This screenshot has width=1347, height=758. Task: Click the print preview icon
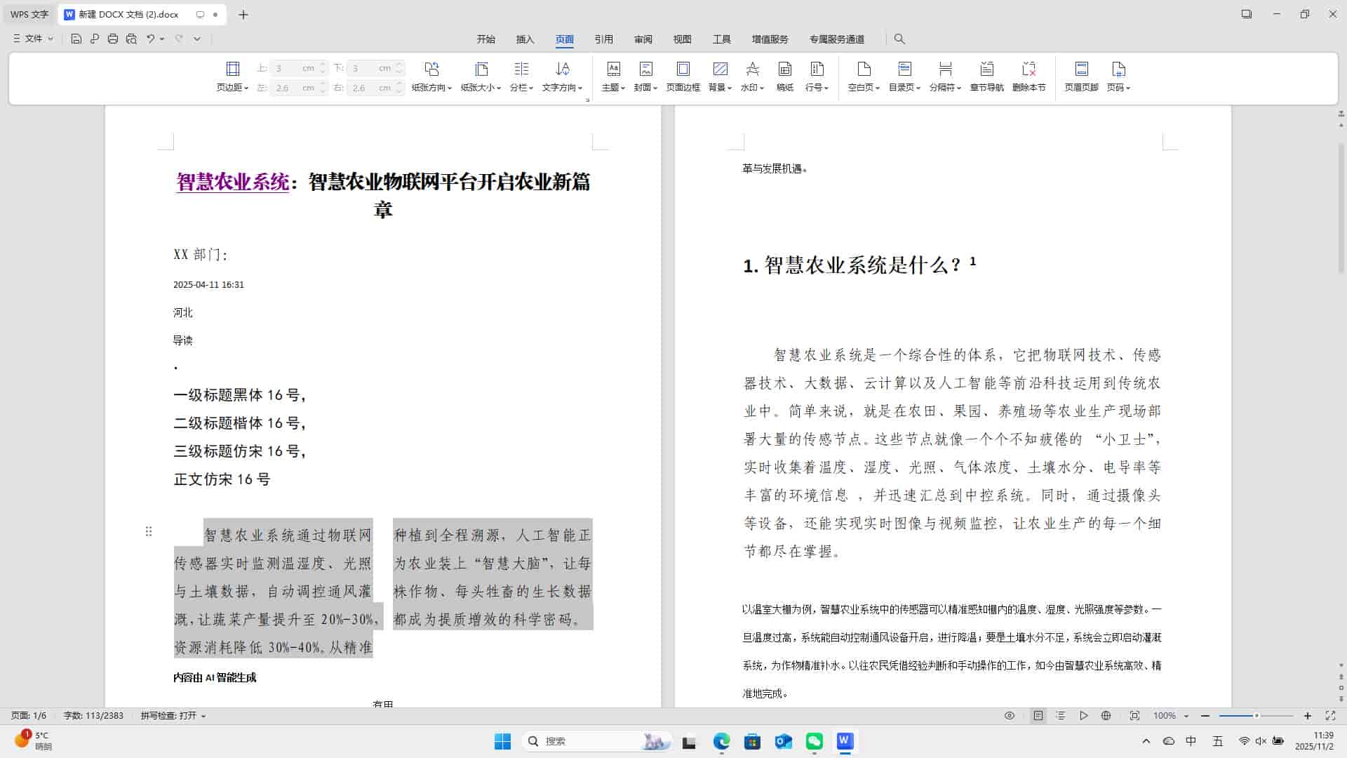point(131,39)
